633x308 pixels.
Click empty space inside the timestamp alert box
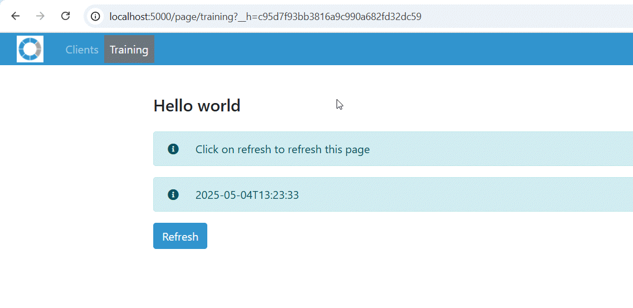tap(474, 195)
